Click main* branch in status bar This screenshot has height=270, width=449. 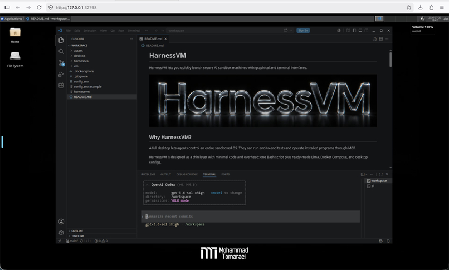pyautogui.click(x=72, y=241)
